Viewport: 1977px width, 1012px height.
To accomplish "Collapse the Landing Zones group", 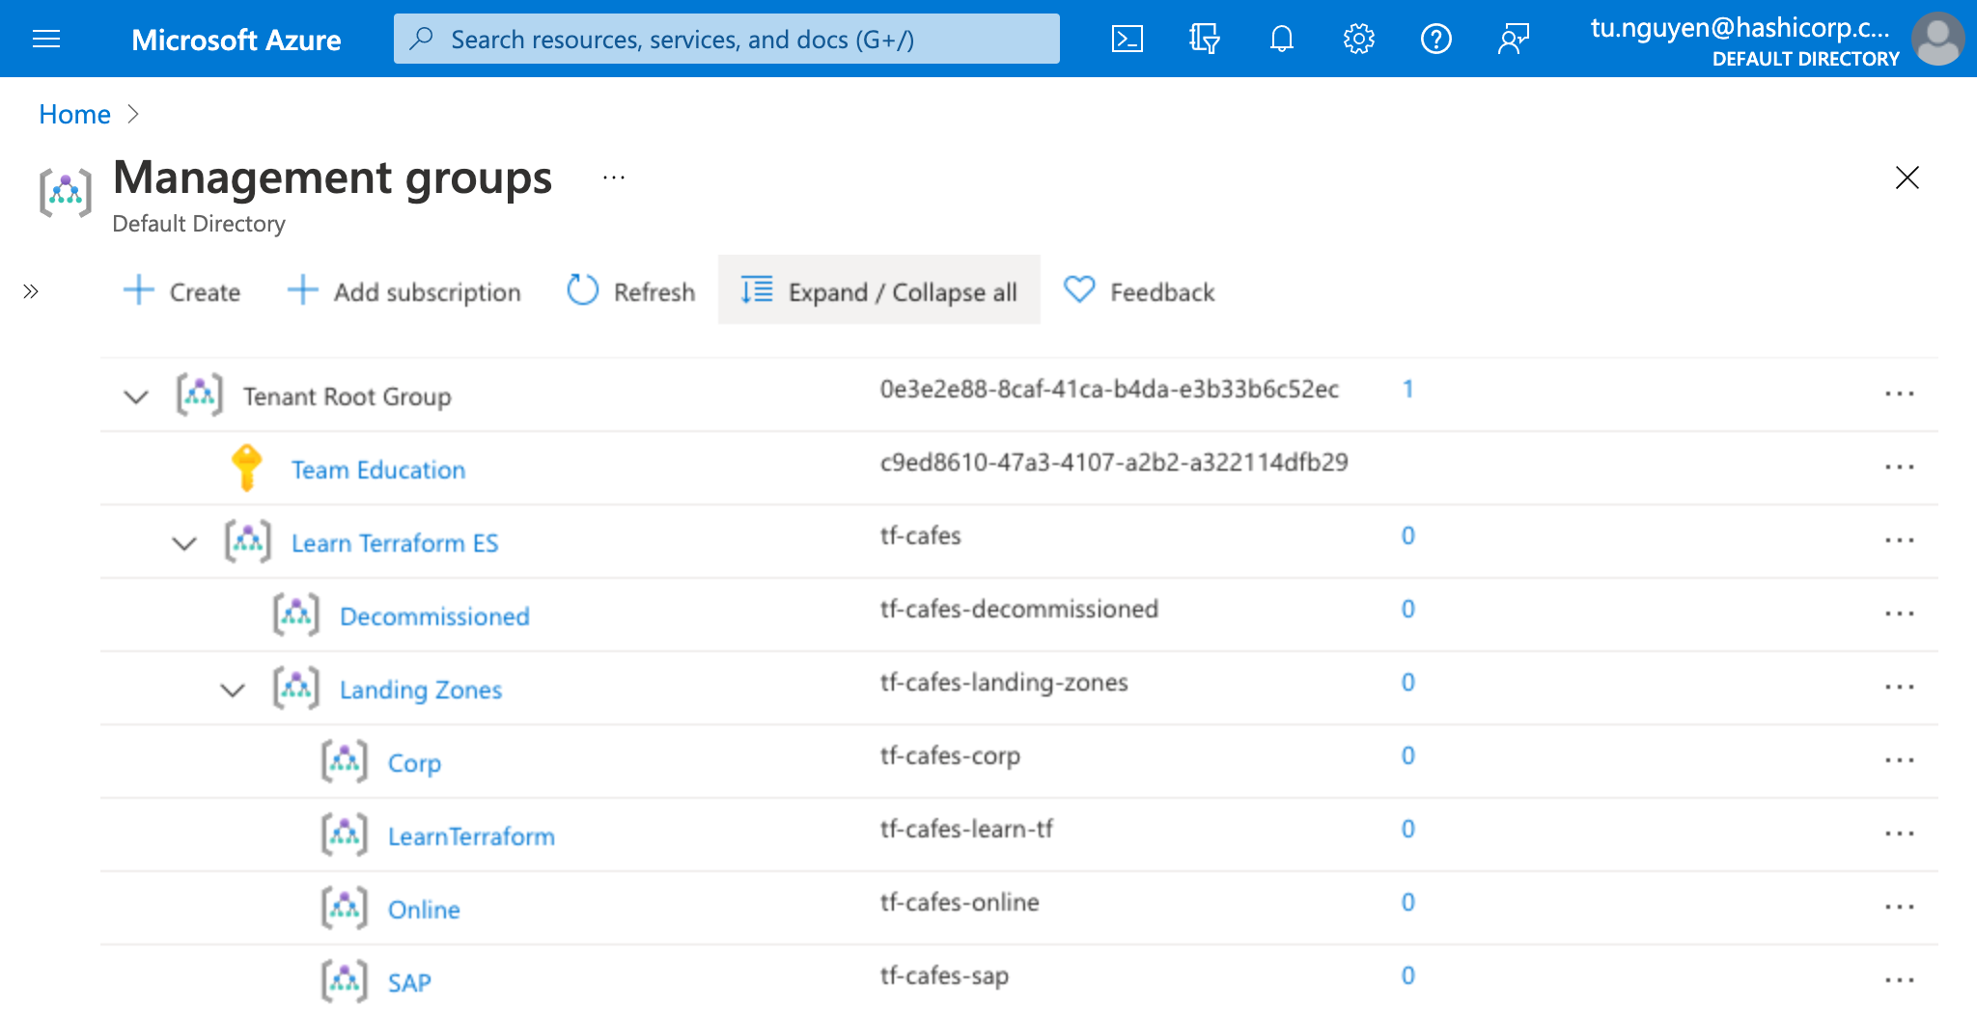I will [232, 688].
